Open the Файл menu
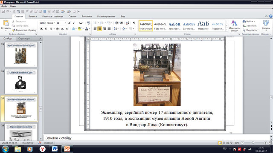The width and height of the screenshot is (273, 153). tap(4, 6)
